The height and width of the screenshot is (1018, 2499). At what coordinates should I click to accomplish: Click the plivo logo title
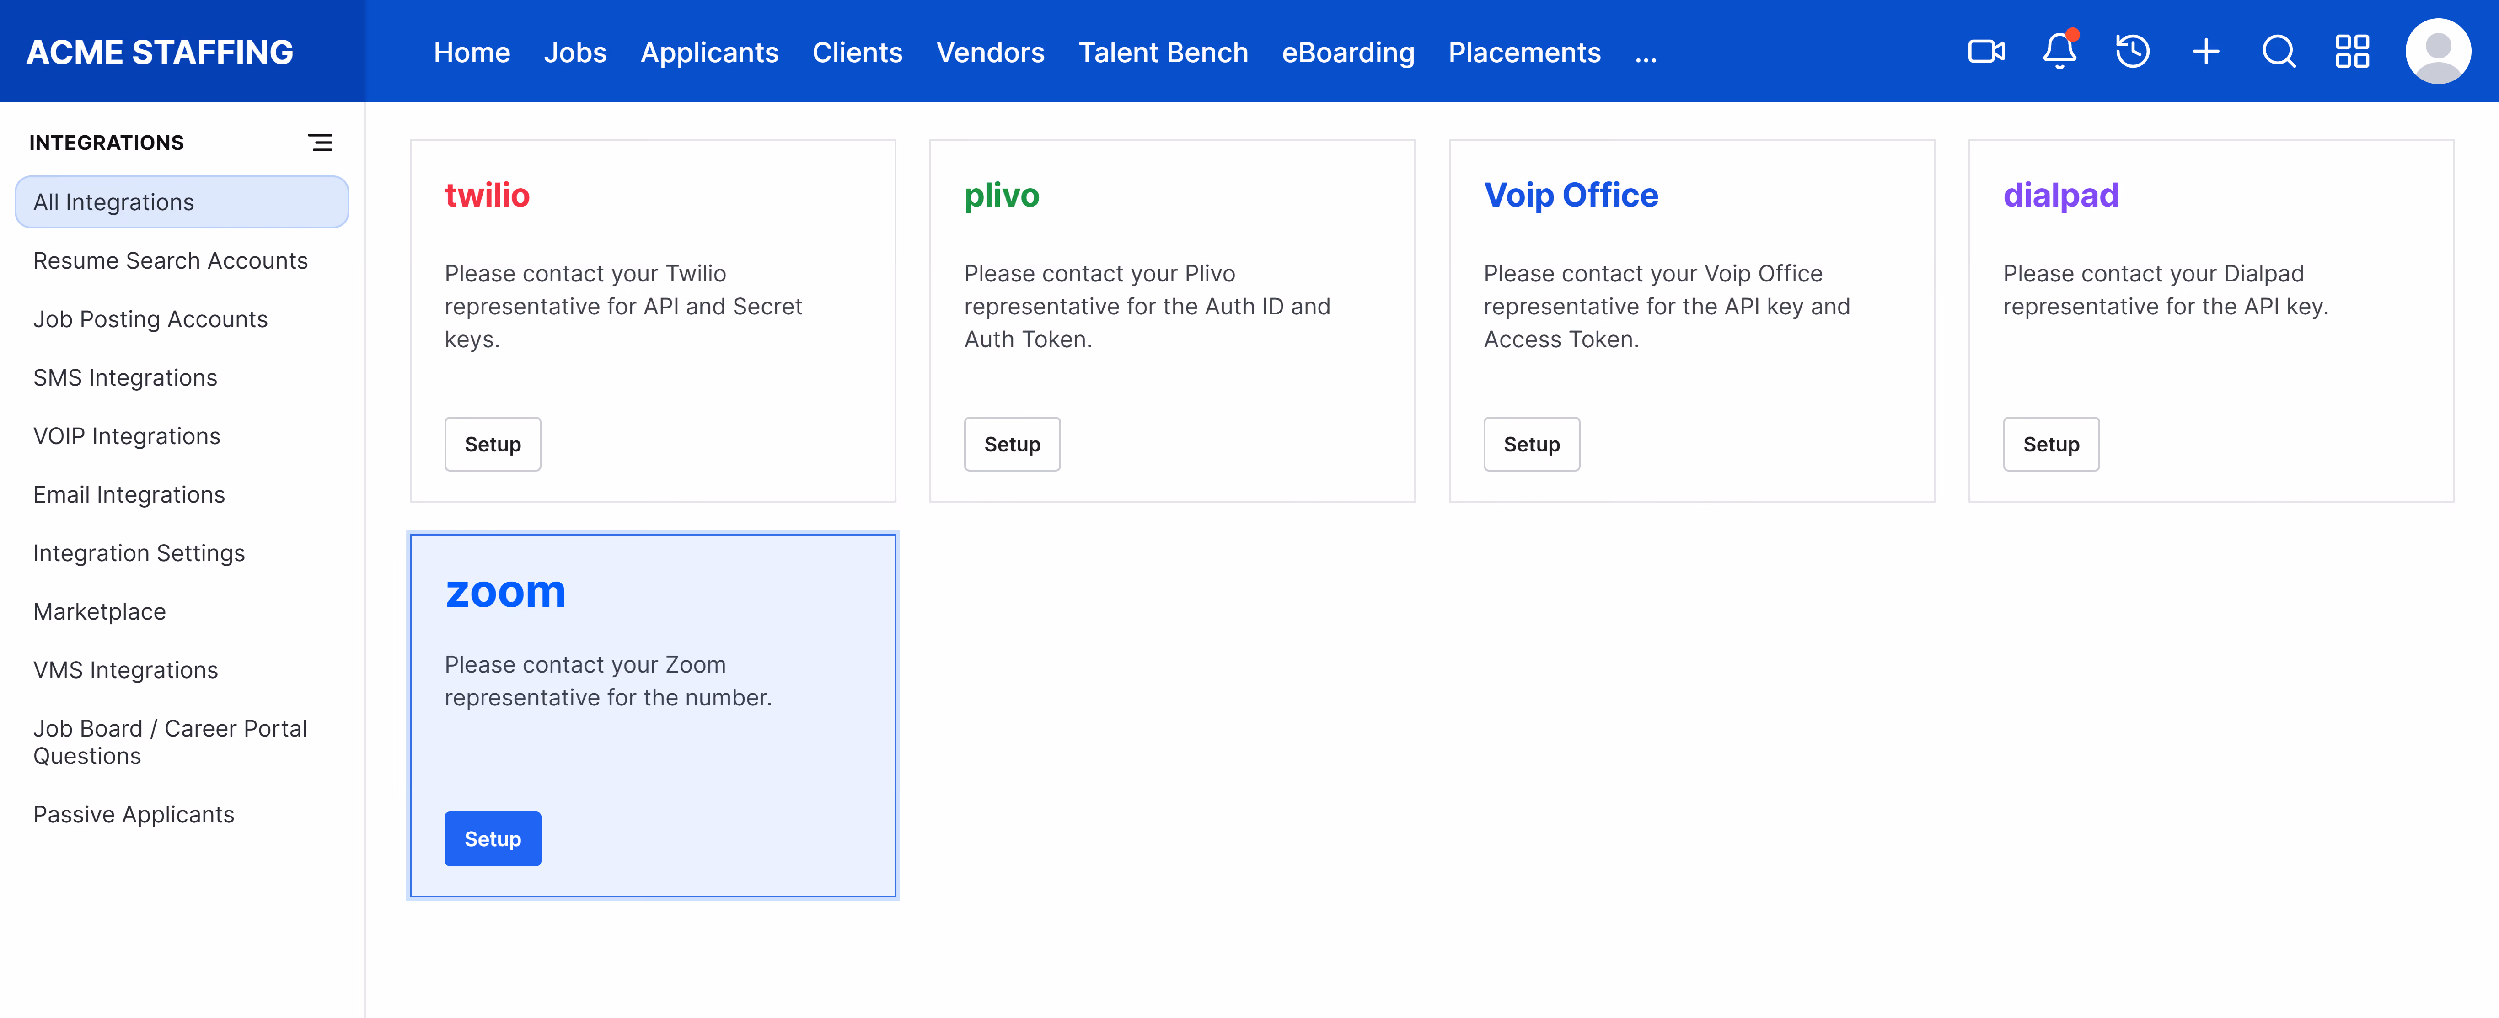tap(1001, 196)
